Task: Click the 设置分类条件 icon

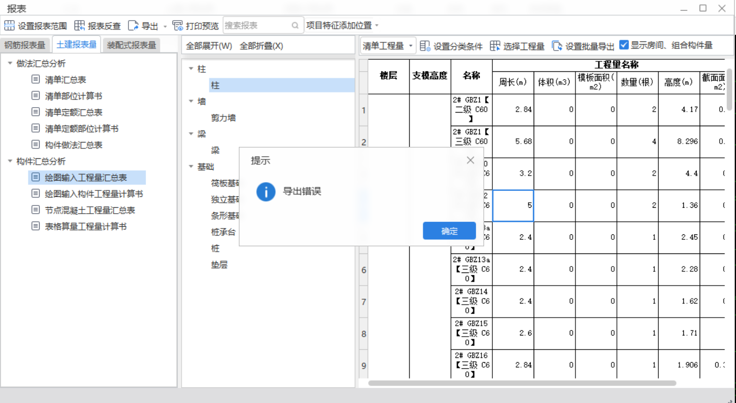Action: click(425, 46)
